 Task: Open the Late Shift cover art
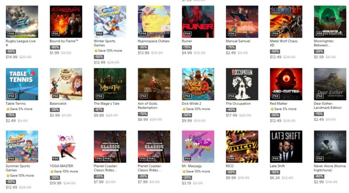point(286,147)
